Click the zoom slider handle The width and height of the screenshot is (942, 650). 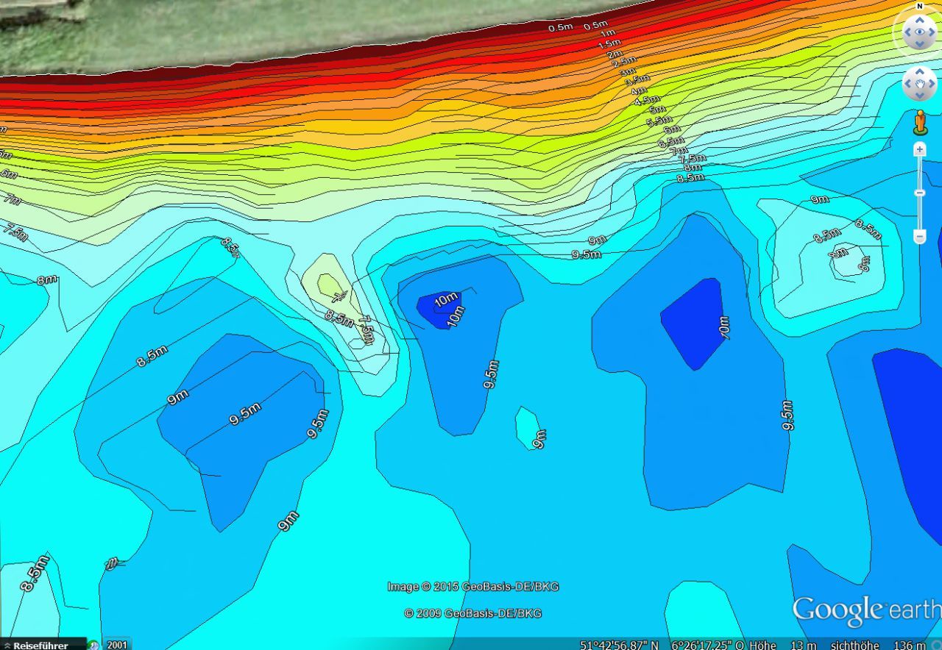(919, 193)
